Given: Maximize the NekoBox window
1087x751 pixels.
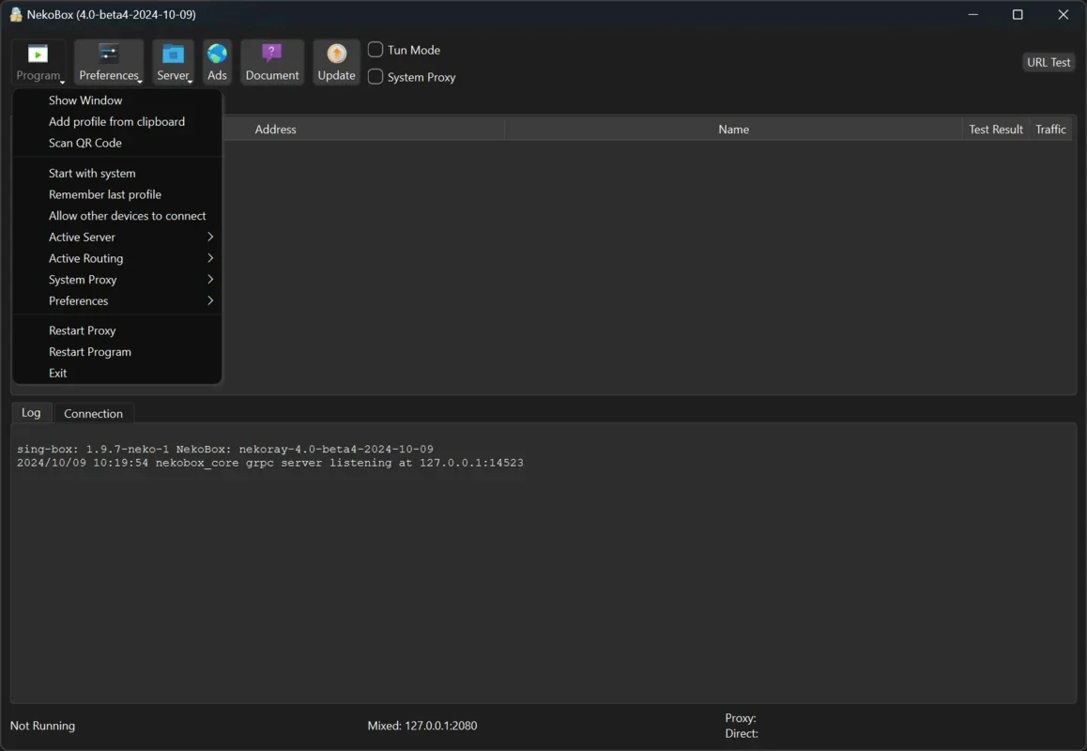Looking at the screenshot, I should coord(1018,15).
